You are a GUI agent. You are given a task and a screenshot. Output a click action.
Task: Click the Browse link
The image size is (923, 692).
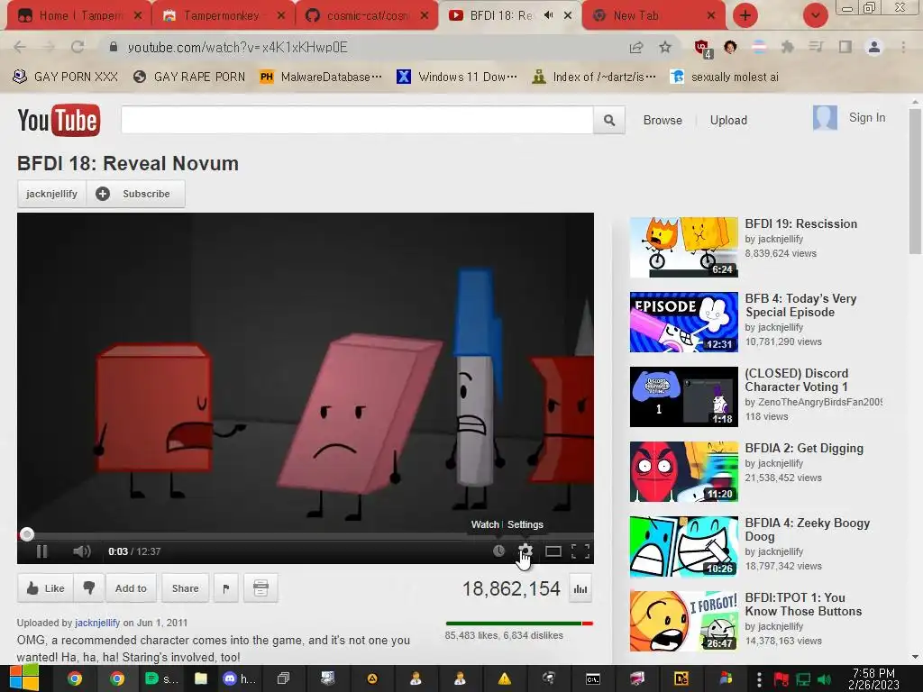(x=663, y=120)
